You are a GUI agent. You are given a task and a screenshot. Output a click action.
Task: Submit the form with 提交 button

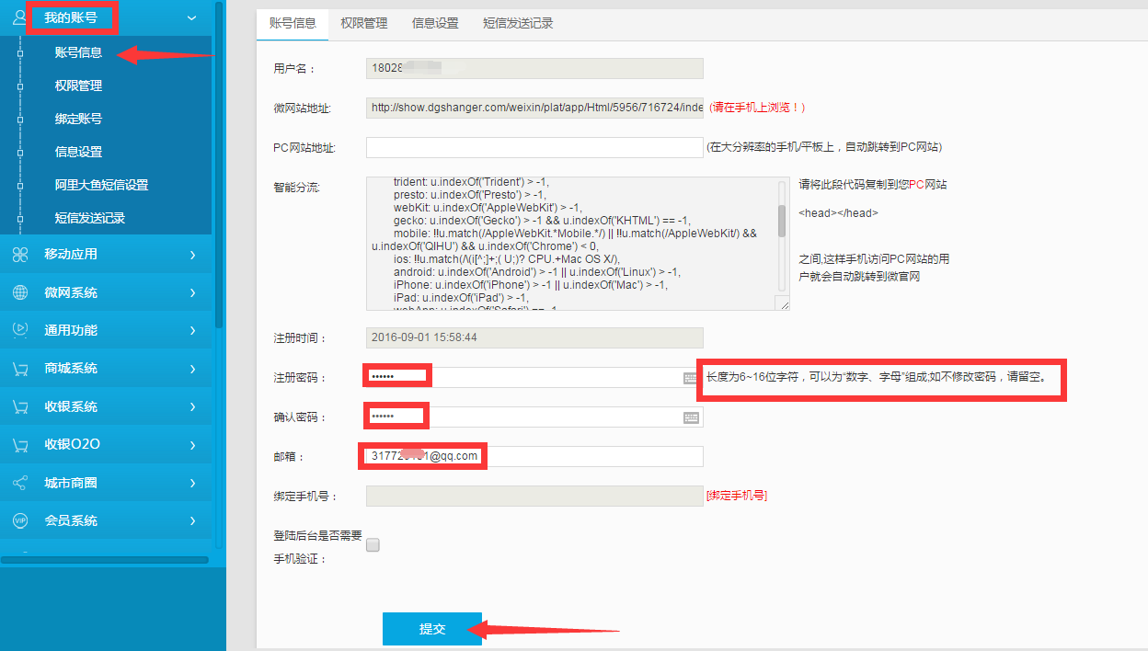(431, 629)
